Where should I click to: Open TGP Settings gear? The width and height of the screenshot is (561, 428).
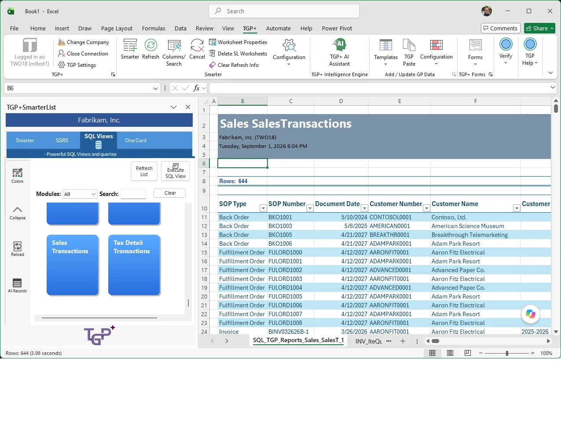click(62, 65)
